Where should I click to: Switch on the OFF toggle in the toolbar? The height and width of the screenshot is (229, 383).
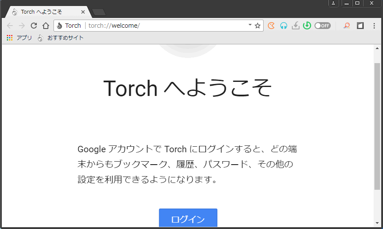pos(322,26)
